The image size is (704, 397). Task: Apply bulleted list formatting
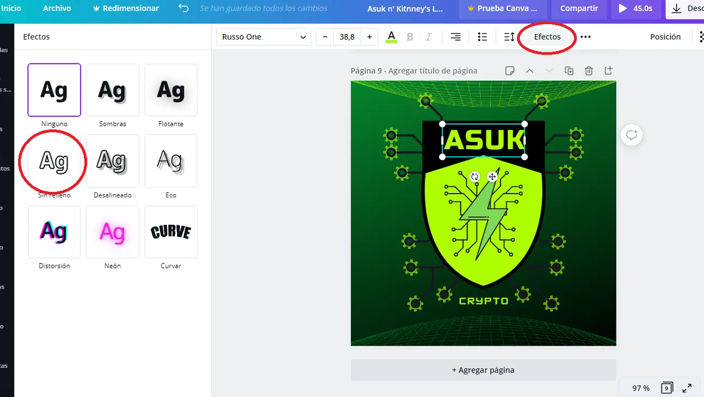pos(482,37)
